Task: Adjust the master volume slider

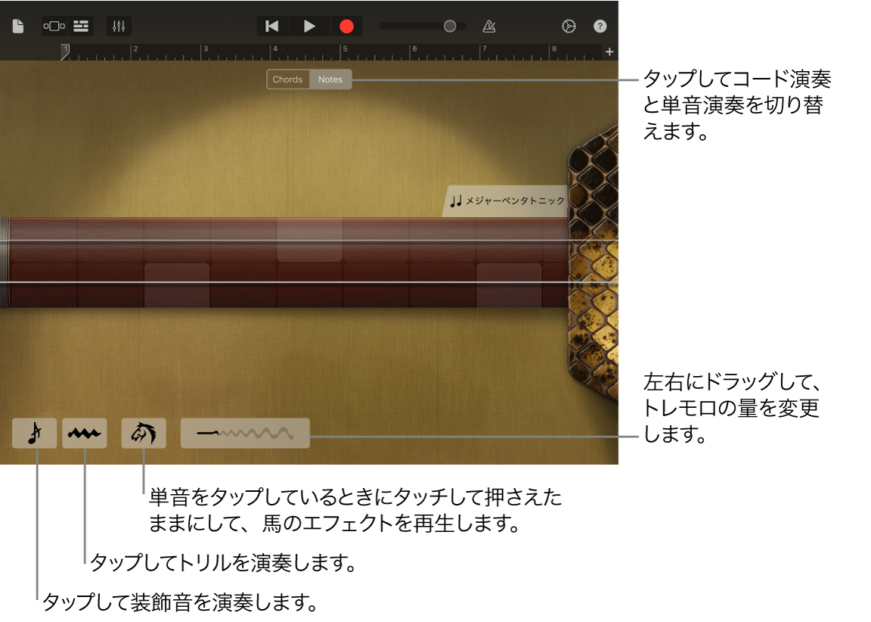Action: [x=450, y=25]
